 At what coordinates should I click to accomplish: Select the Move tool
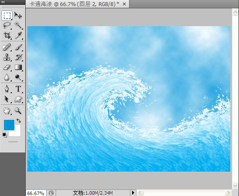click(x=18, y=15)
